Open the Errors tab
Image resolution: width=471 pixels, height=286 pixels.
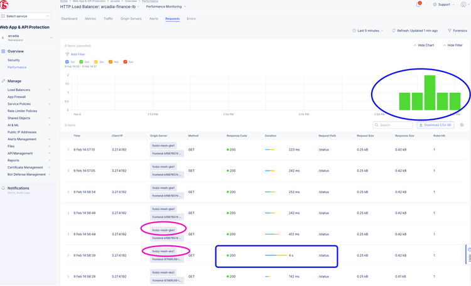pyautogui.click(x=191, y=19)
